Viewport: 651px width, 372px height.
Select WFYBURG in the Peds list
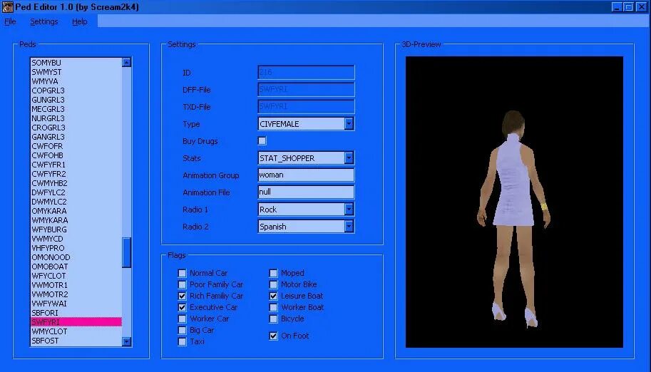click(76, 229)
